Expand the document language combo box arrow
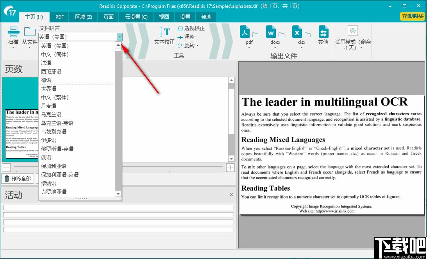Image resolution: width=427 pixels, height=259 pixels. pyautogui.click(x=120, y=37)
